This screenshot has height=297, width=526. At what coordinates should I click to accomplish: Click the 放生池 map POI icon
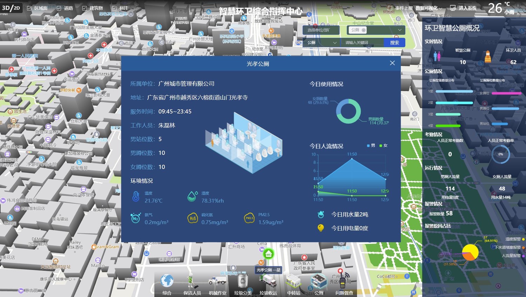point(10,112)
